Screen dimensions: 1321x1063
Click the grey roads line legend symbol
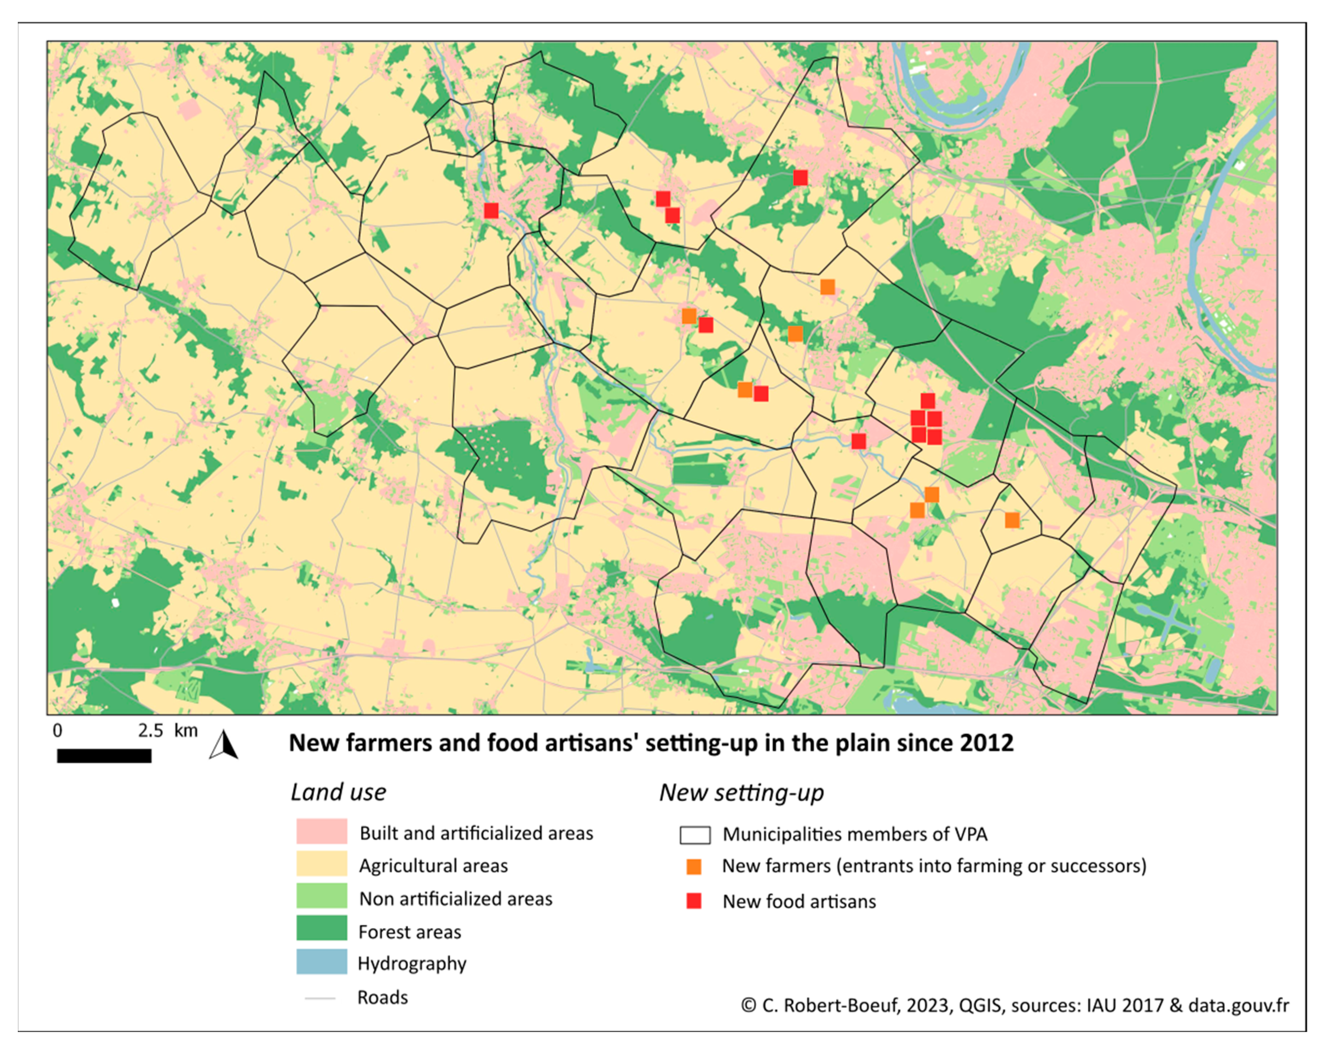coord(320,999)
